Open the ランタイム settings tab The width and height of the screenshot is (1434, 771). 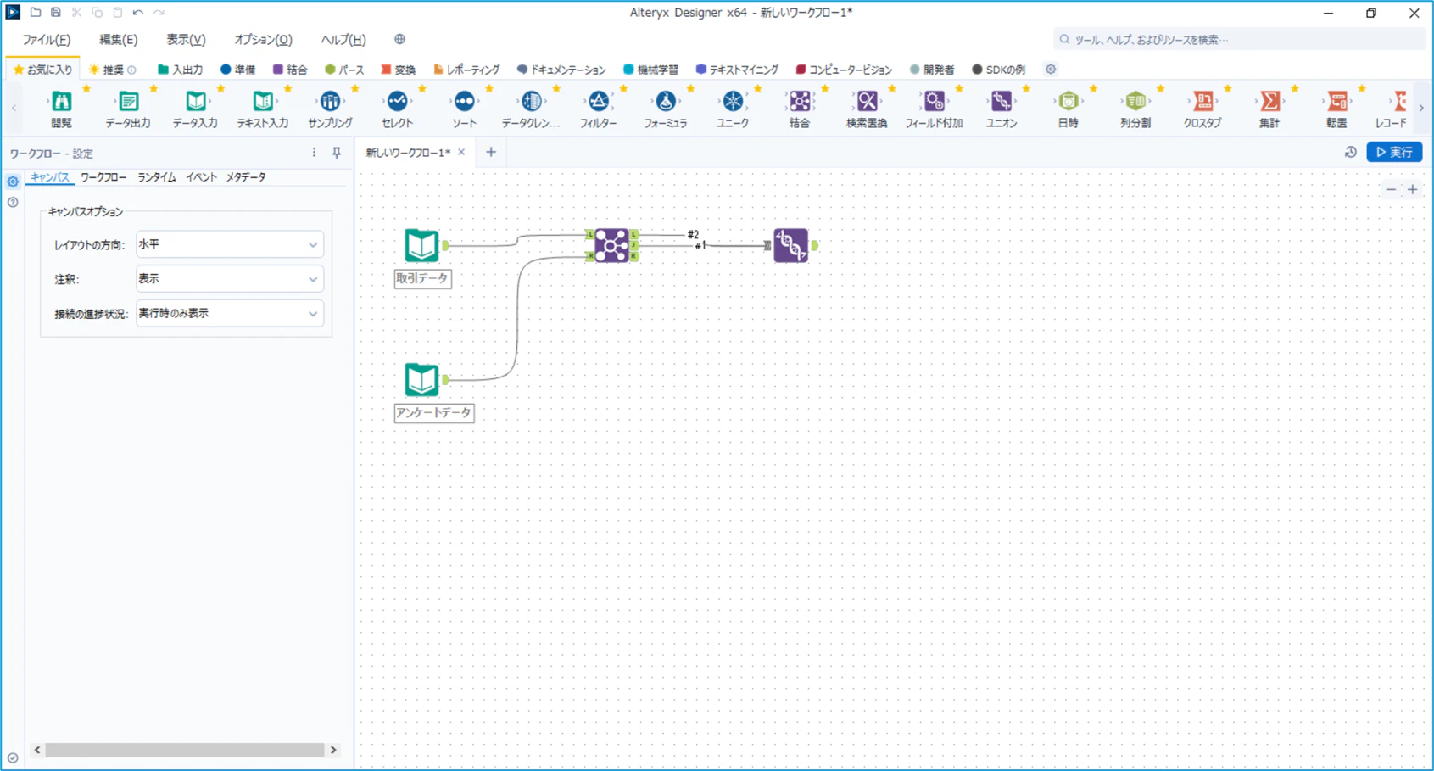156,177
